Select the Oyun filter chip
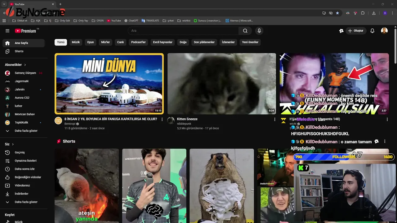This screenshot has height=223, width=397. click(91, 42)
